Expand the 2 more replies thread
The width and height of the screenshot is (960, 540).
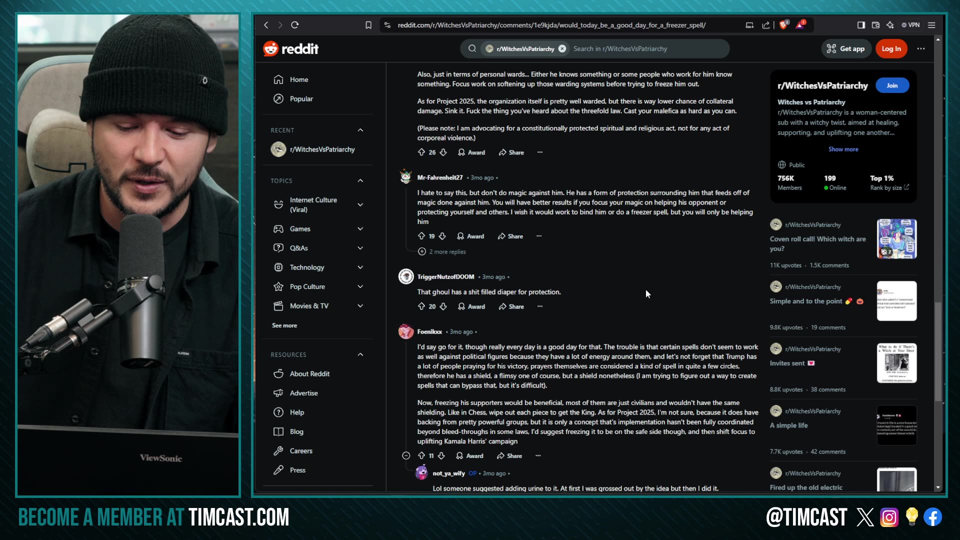(442, 251)
